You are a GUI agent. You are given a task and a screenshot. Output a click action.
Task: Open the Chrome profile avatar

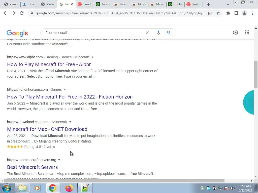tap(244, 13)
